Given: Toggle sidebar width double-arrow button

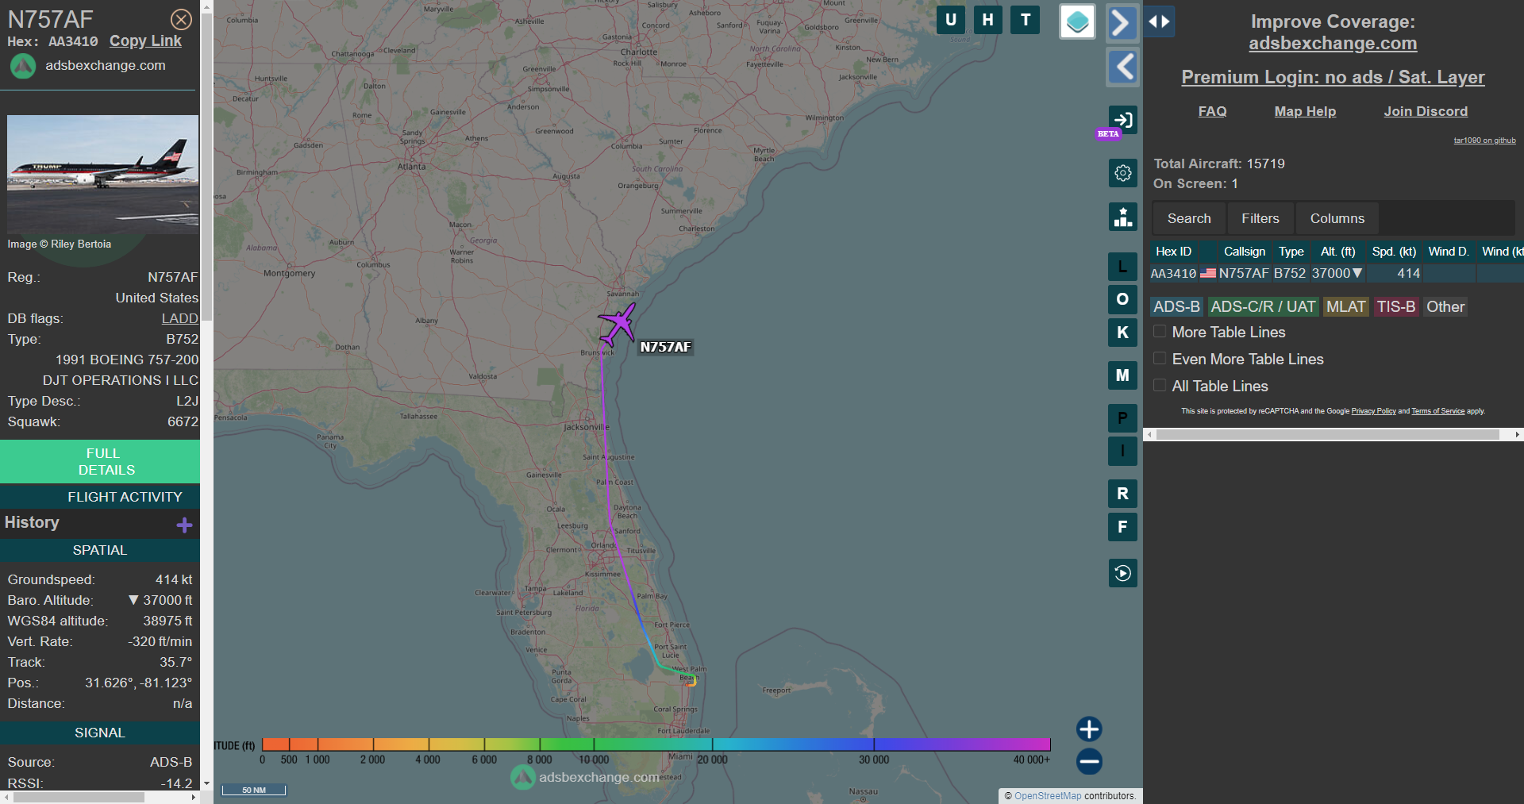Looking at the screenshot, I should click(x=1159, y=21).
